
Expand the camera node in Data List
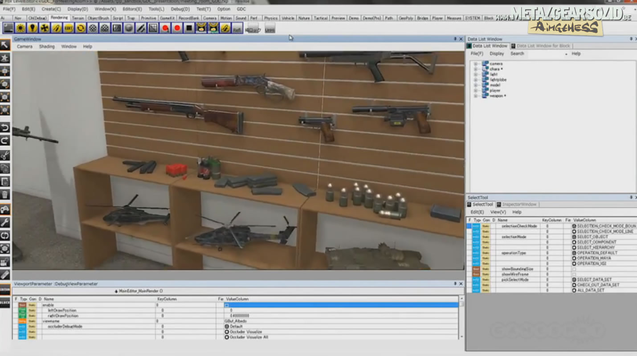[x=476, y=64]
